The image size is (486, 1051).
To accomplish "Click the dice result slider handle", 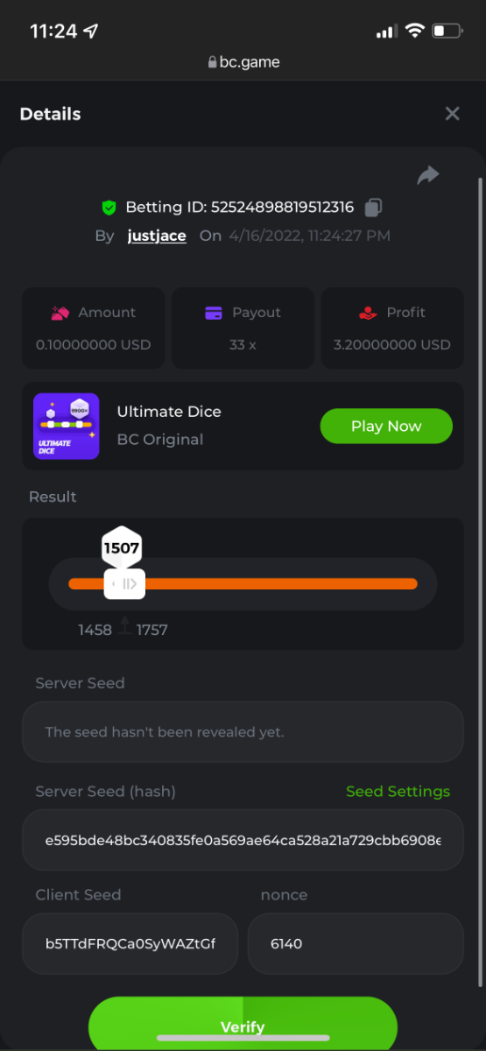I will tap(124, 584).
